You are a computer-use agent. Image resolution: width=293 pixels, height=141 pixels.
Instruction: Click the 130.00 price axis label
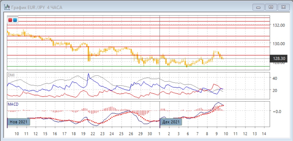279,43
